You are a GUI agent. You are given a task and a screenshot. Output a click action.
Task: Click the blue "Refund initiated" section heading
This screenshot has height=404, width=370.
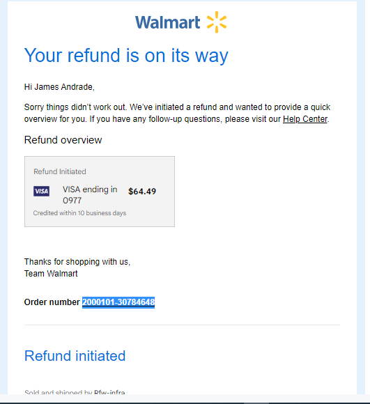pos(75,356)
